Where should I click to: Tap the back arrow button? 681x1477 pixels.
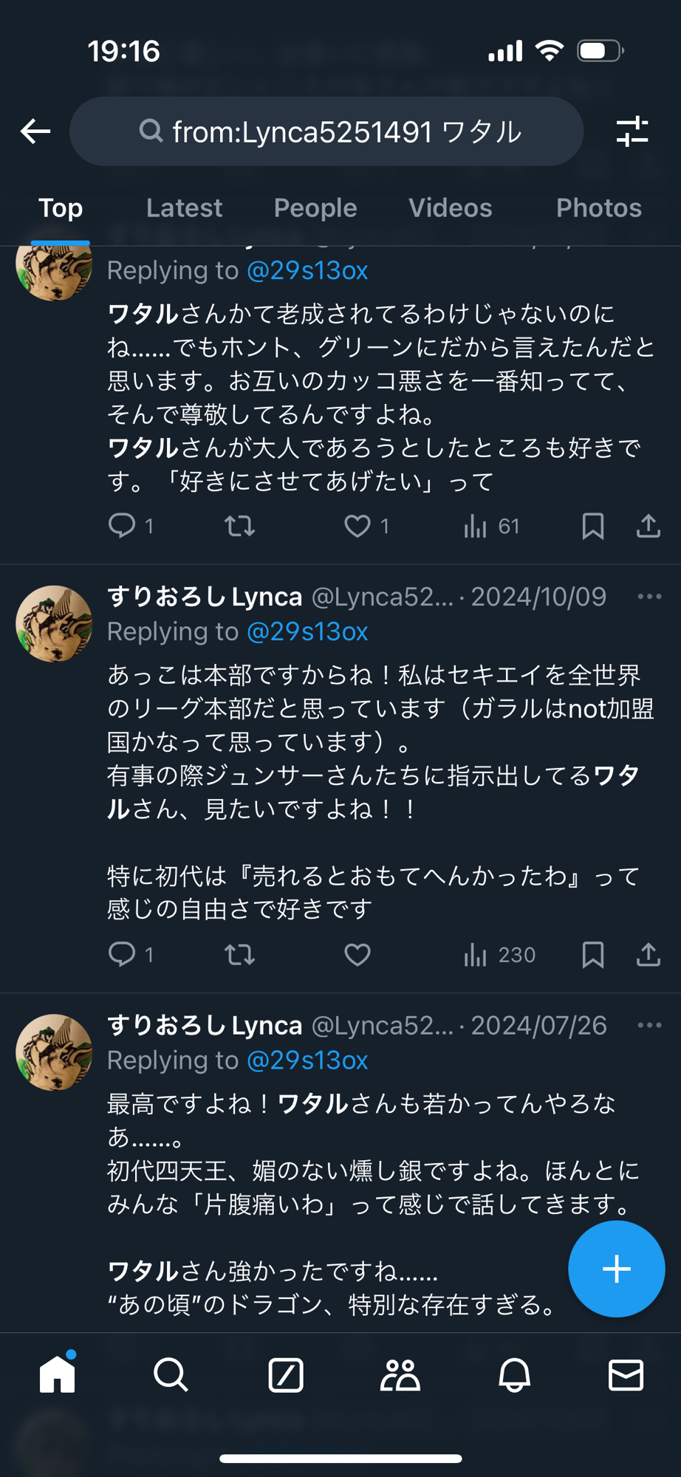tap(35, 131)
